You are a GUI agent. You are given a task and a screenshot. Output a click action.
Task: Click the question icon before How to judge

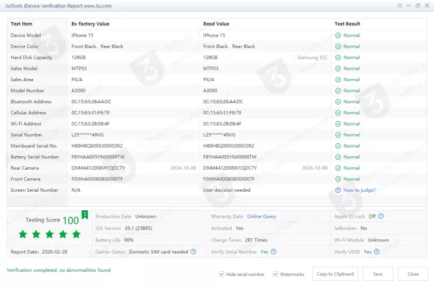(338, 190)
